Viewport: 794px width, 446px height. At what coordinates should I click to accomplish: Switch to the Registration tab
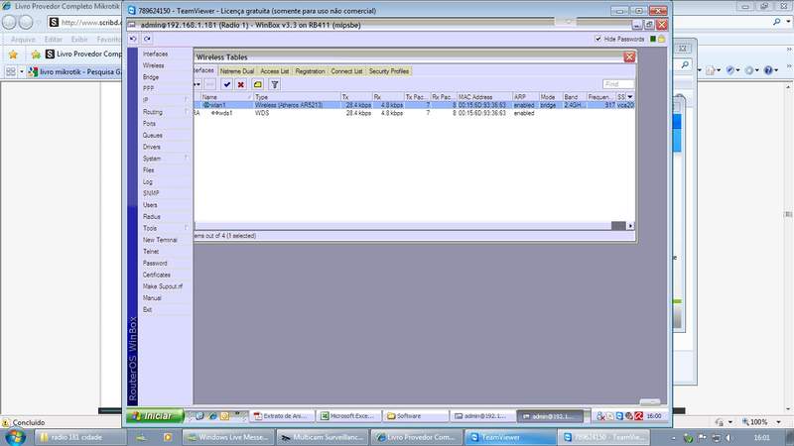(310, 71)
